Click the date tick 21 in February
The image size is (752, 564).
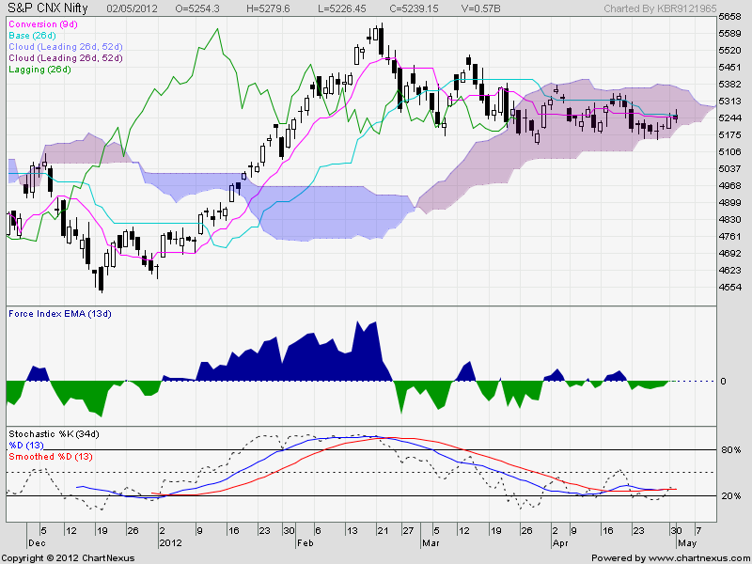tap(382, 531)
